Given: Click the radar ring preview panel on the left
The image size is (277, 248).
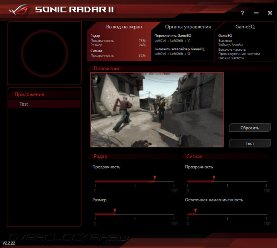Looking at the screenshot, I should coord(44,53).
